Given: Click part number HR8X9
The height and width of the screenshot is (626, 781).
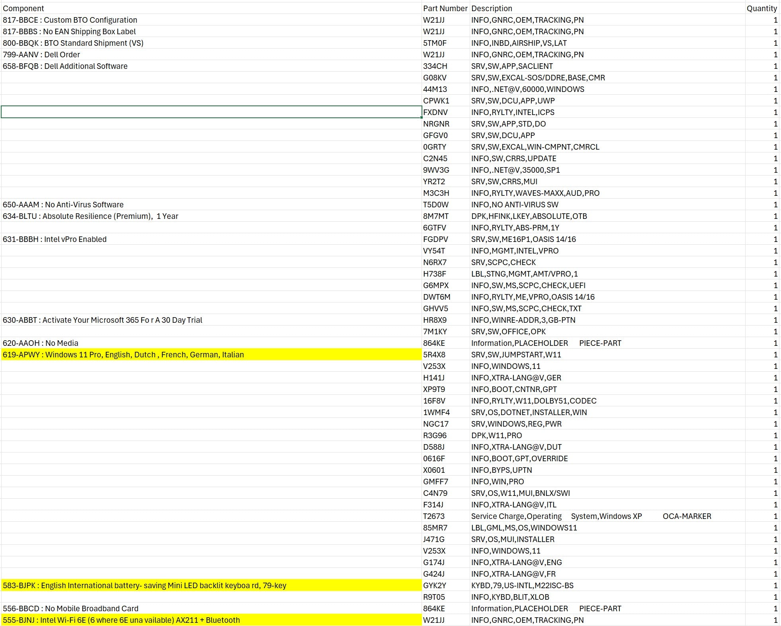Looking at the screenshot, I should click(445, 320).
